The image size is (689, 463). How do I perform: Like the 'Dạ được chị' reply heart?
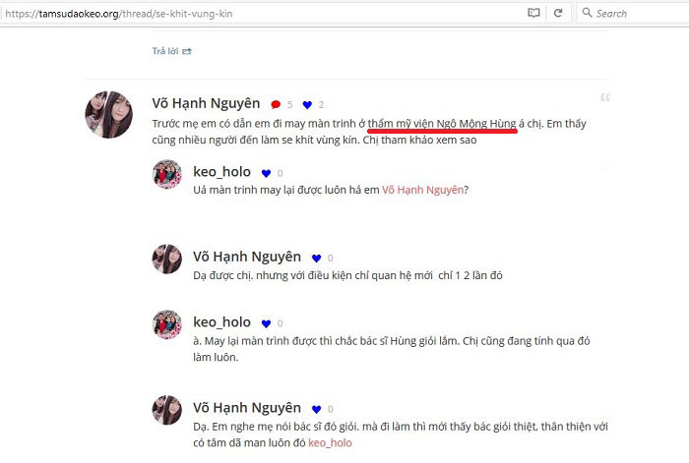(316, 259)
